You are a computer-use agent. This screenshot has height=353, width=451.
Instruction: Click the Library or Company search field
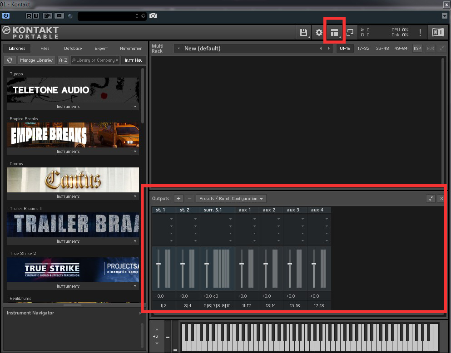[95, 60]
